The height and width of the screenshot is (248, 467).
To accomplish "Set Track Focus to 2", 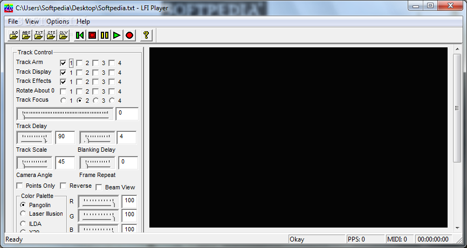I will click(79, 101).
